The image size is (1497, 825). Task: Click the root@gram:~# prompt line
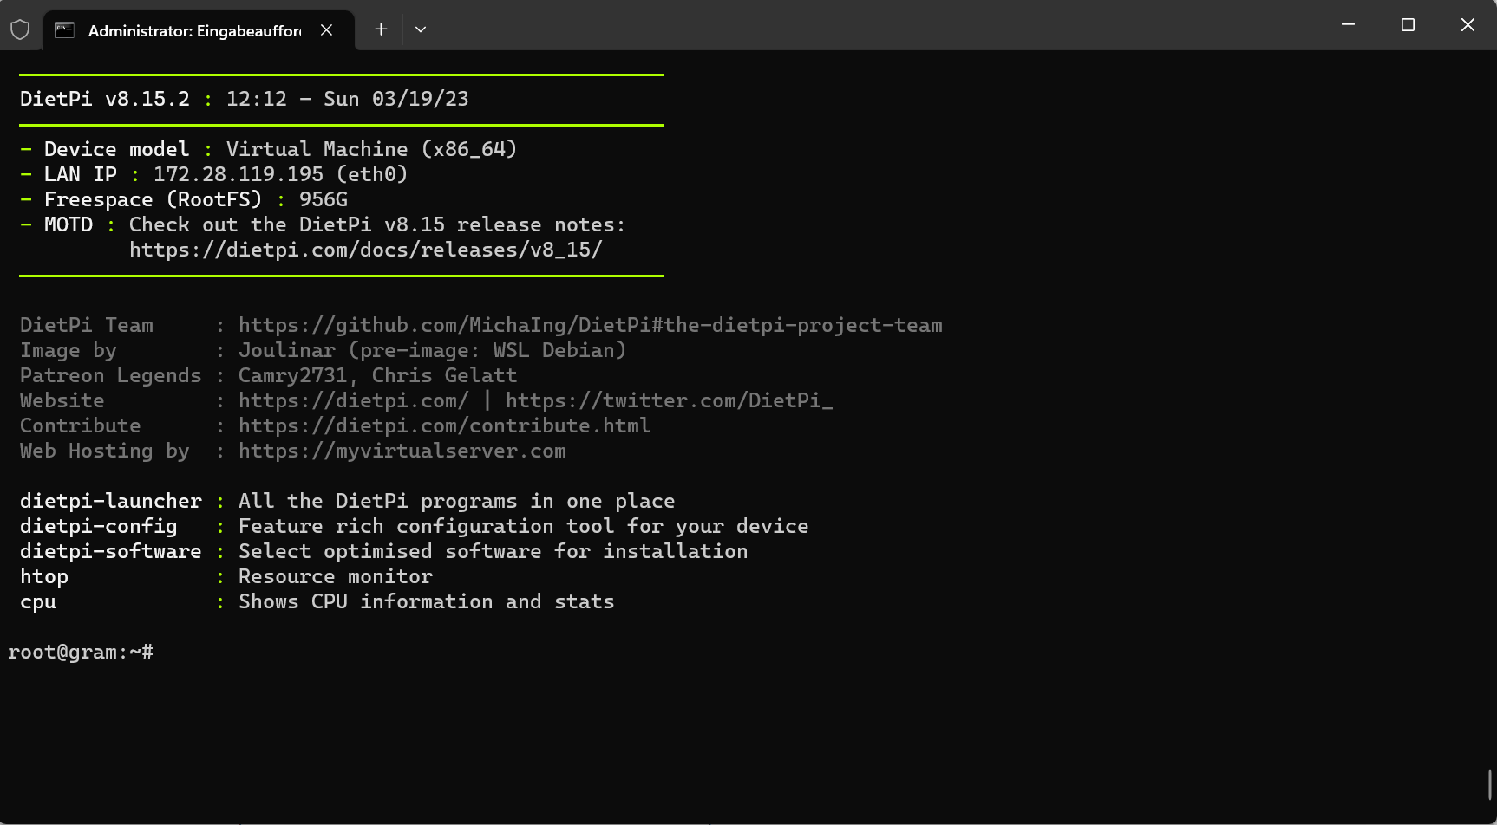coord(81,653)
